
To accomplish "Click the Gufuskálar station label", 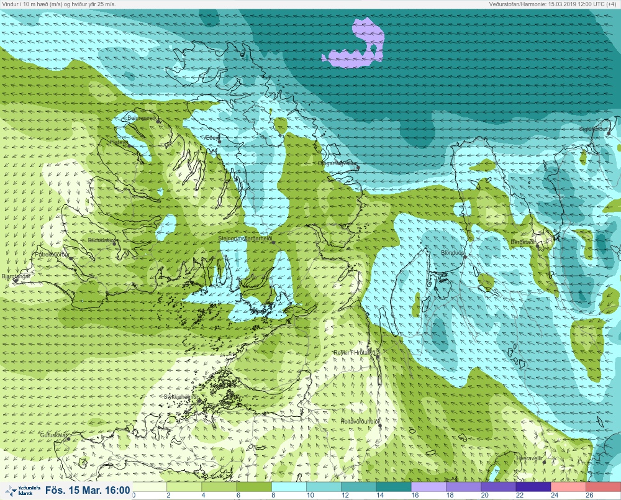I will coord(53,435).
